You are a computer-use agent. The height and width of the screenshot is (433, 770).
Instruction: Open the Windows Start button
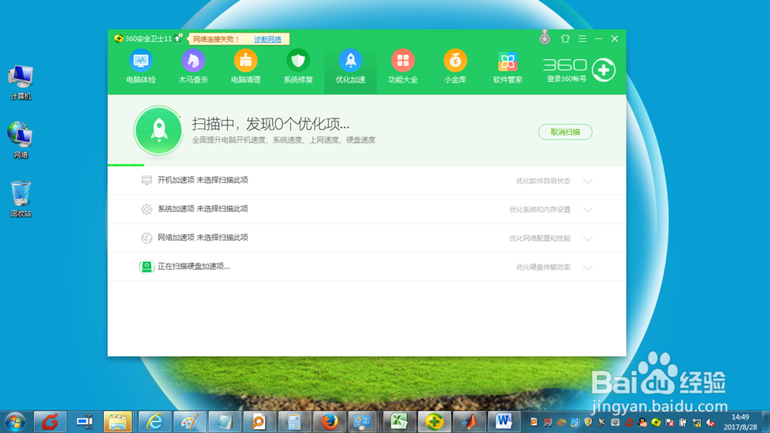(x=15, y=421)
